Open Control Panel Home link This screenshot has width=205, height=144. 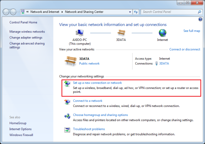click(x=23, y=22)
